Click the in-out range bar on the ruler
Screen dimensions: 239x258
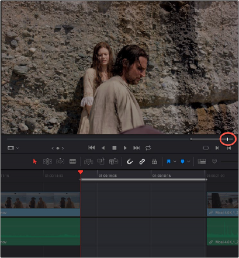click(143, 179)
